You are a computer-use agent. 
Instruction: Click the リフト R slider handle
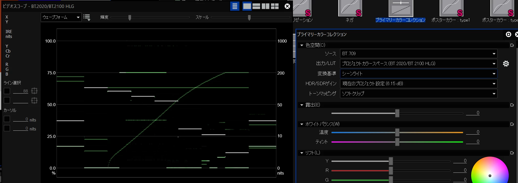pos(391,170)
